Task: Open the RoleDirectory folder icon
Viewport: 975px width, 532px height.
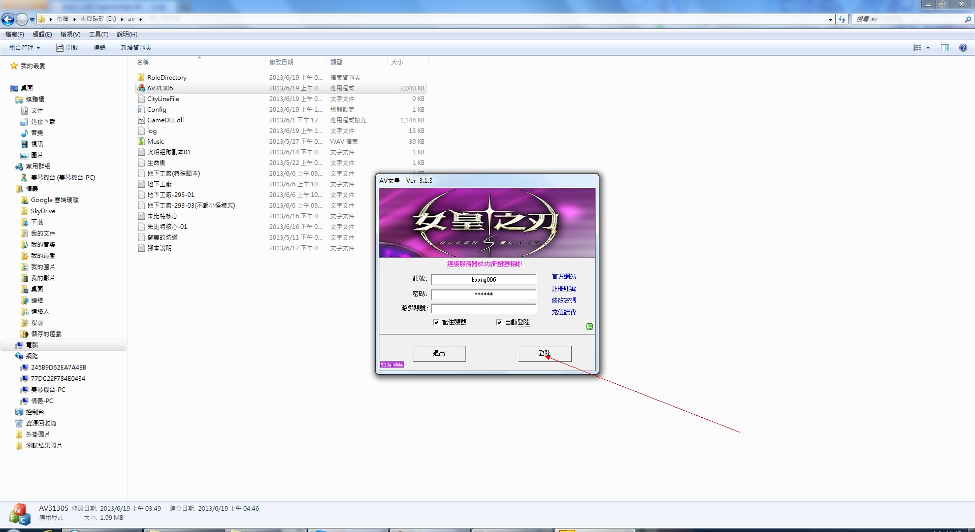Action: 141,77
